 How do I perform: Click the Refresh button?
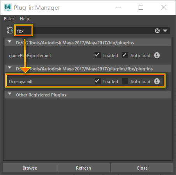coord(83,168)
